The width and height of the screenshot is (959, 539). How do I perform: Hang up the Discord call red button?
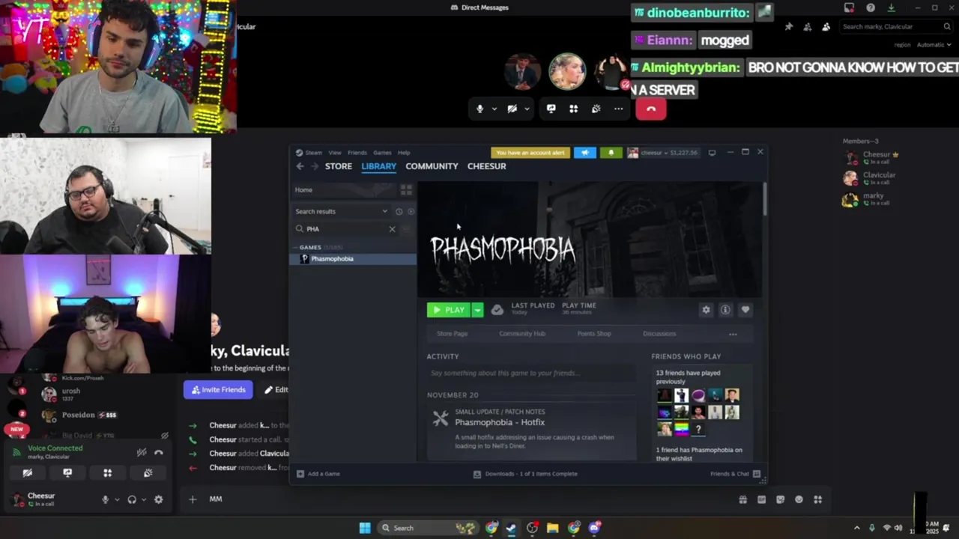click(651, 109)
